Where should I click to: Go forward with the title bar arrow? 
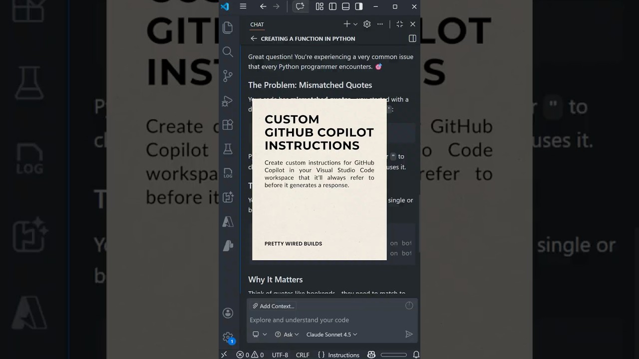(277, 6)
